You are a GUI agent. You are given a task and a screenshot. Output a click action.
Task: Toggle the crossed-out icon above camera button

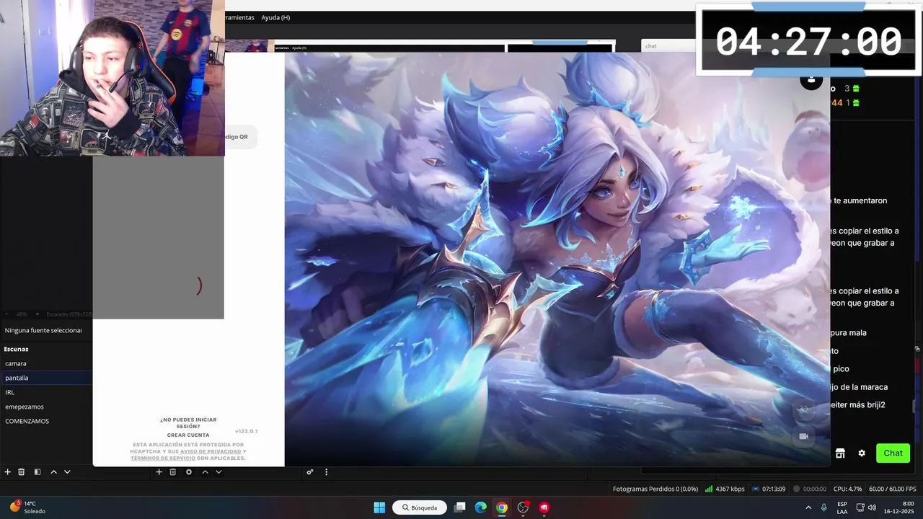803,409
